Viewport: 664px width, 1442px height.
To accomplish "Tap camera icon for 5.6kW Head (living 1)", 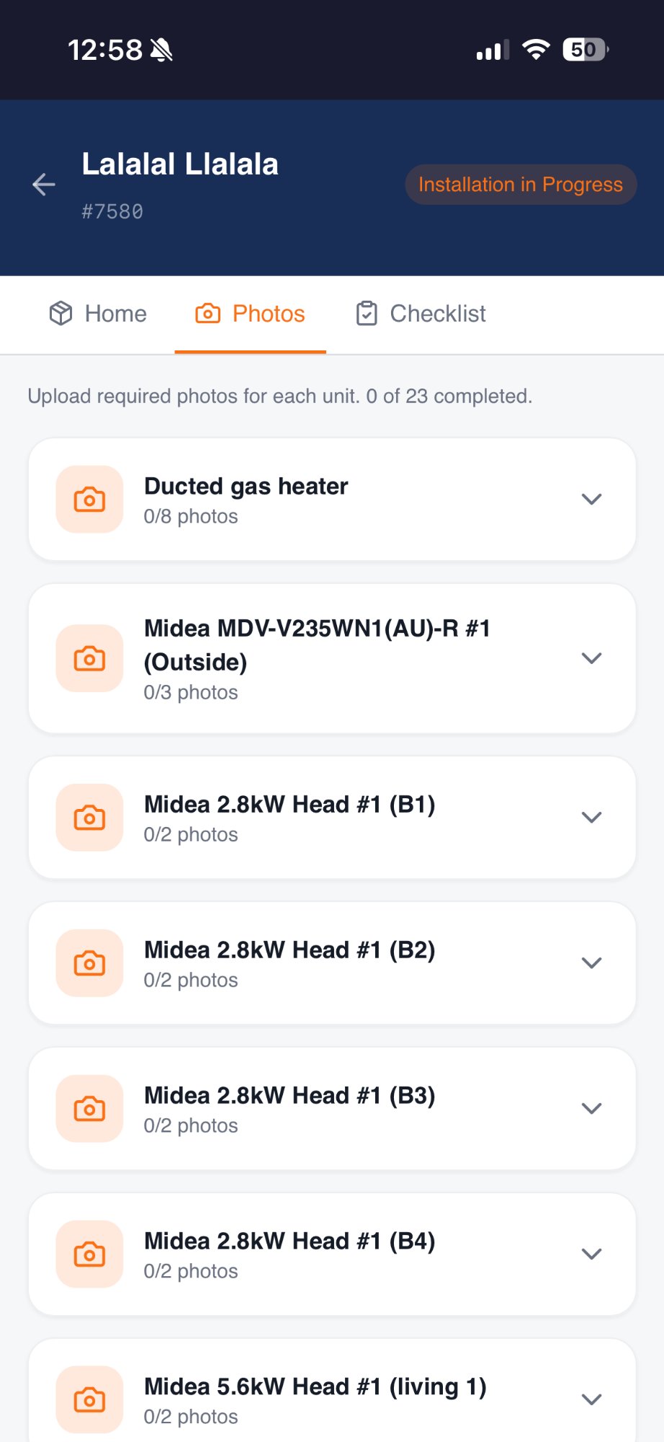I will [90, 1399].
